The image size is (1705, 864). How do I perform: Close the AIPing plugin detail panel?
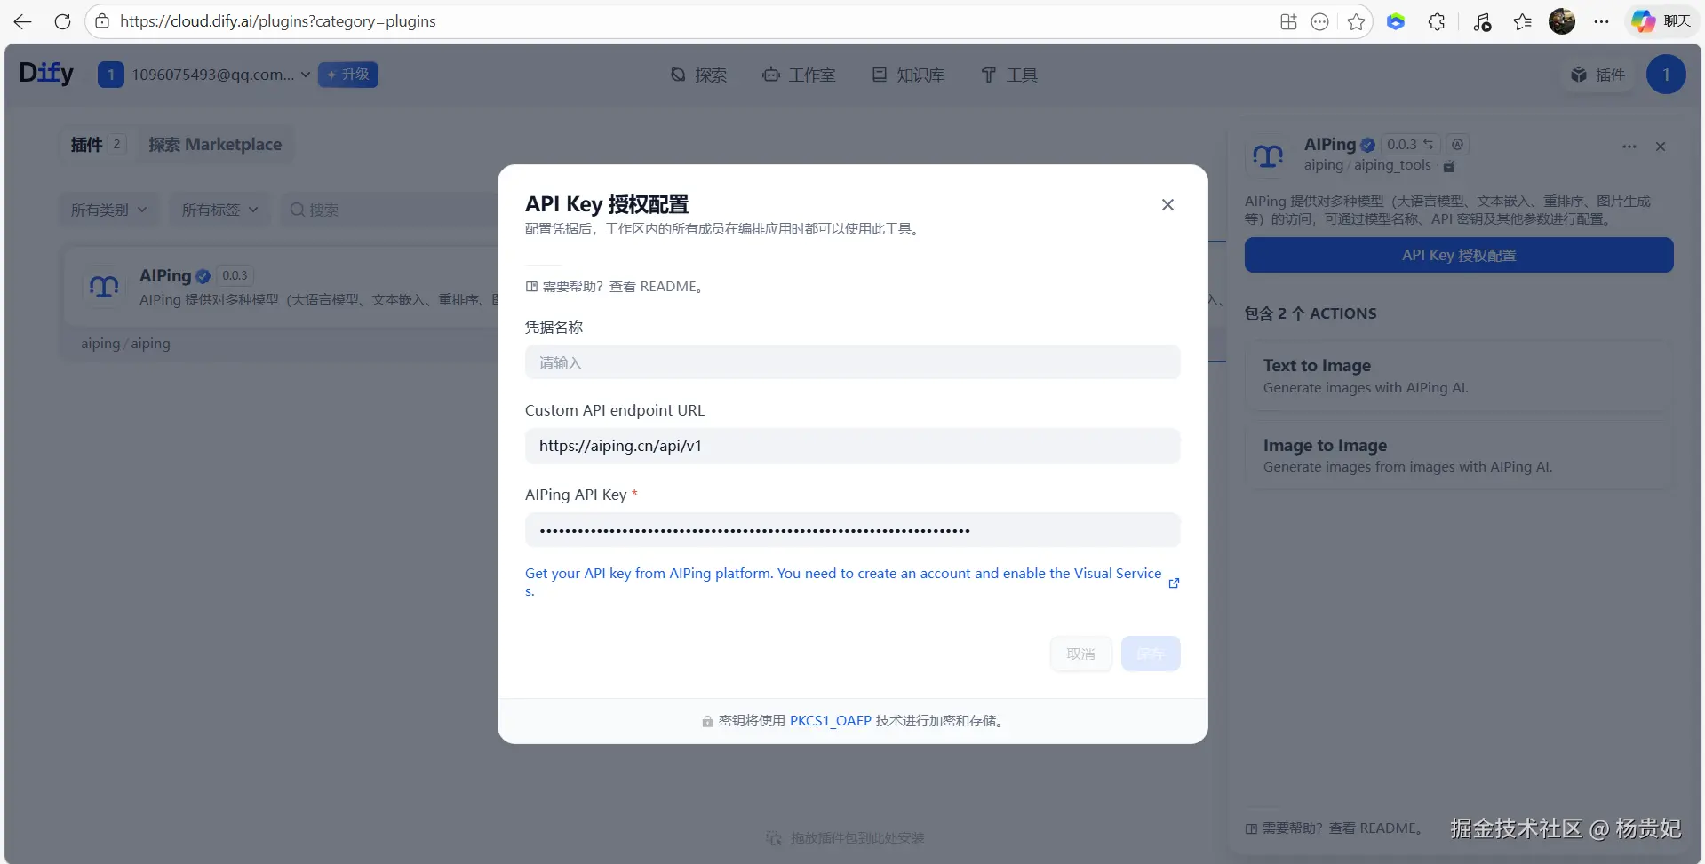pyautogui.click(x=1661, y=147)
